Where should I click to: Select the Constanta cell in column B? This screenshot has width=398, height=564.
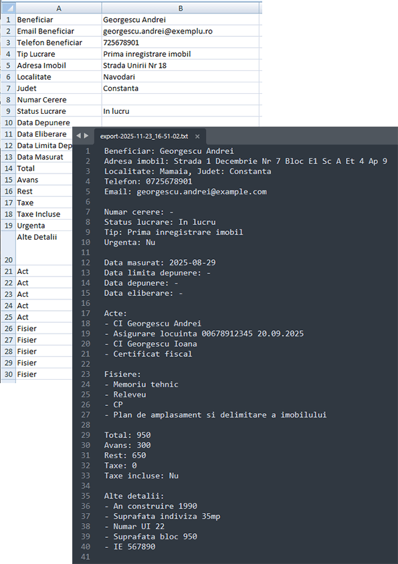(181, 88)
